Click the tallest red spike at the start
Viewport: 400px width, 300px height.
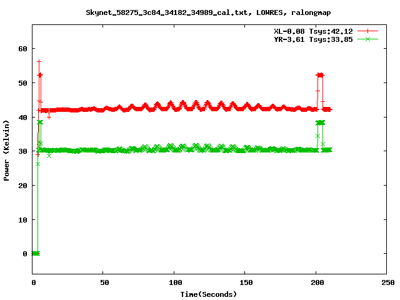[x=39, y=61]
